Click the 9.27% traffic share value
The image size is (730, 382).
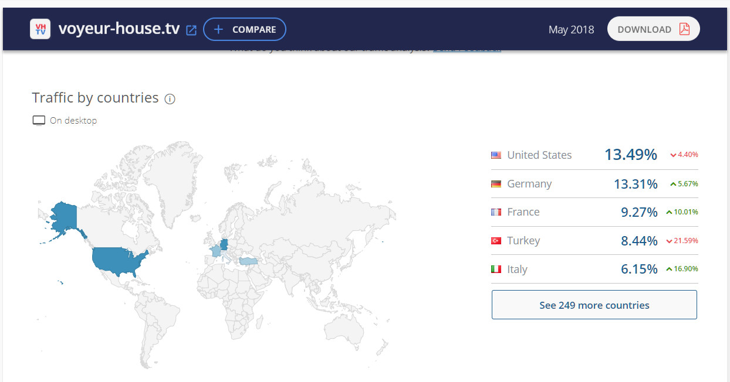[639, 212]
